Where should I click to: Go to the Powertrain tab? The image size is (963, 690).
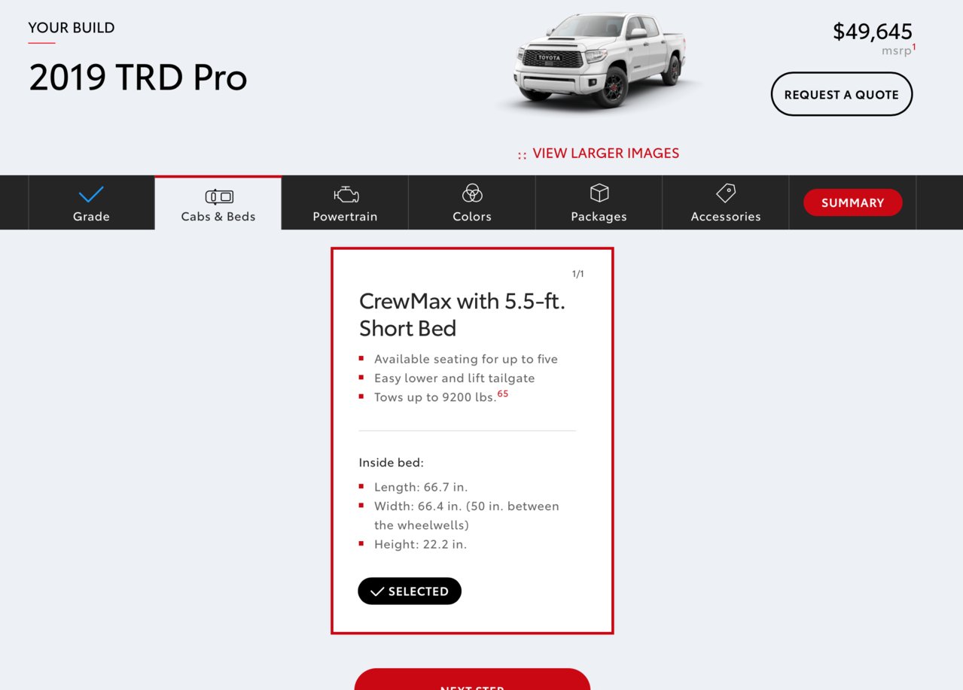345,202
